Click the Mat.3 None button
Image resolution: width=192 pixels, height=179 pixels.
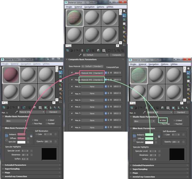point(92,87)
